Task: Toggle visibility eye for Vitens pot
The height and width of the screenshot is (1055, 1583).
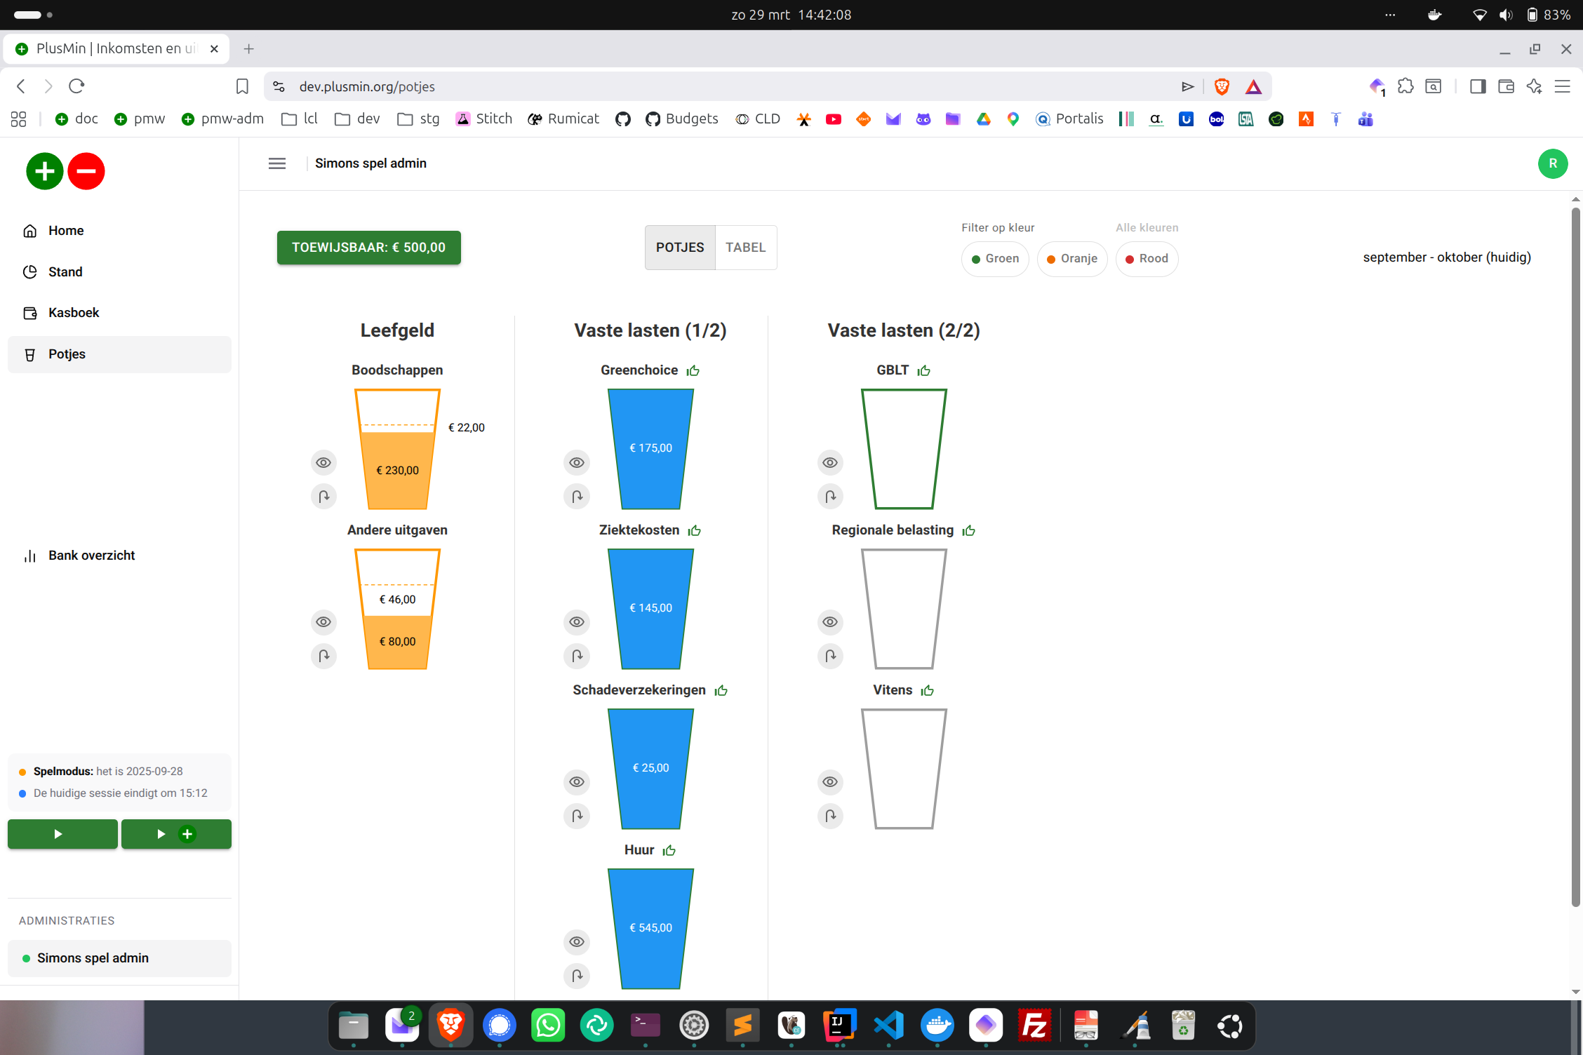Action: tap(830, 782)
